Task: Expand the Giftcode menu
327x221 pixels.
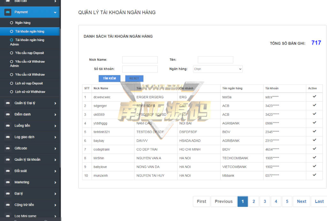Action: [55, 149]
